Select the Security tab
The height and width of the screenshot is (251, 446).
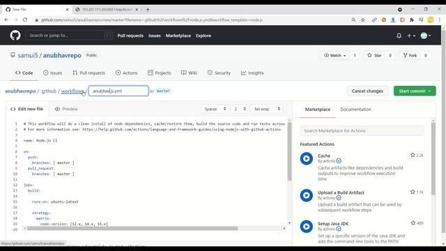coord(219,73)
